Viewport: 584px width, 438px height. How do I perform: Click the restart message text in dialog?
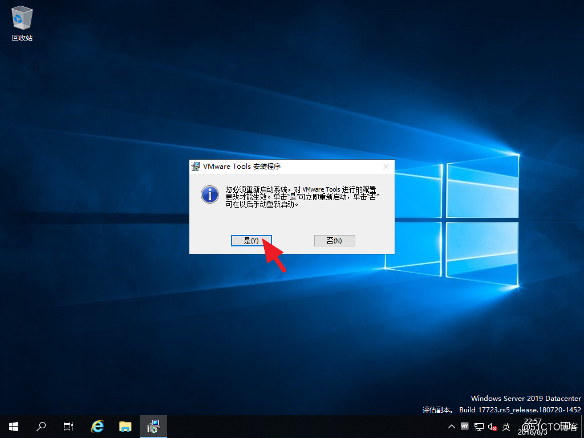[302, 197]
